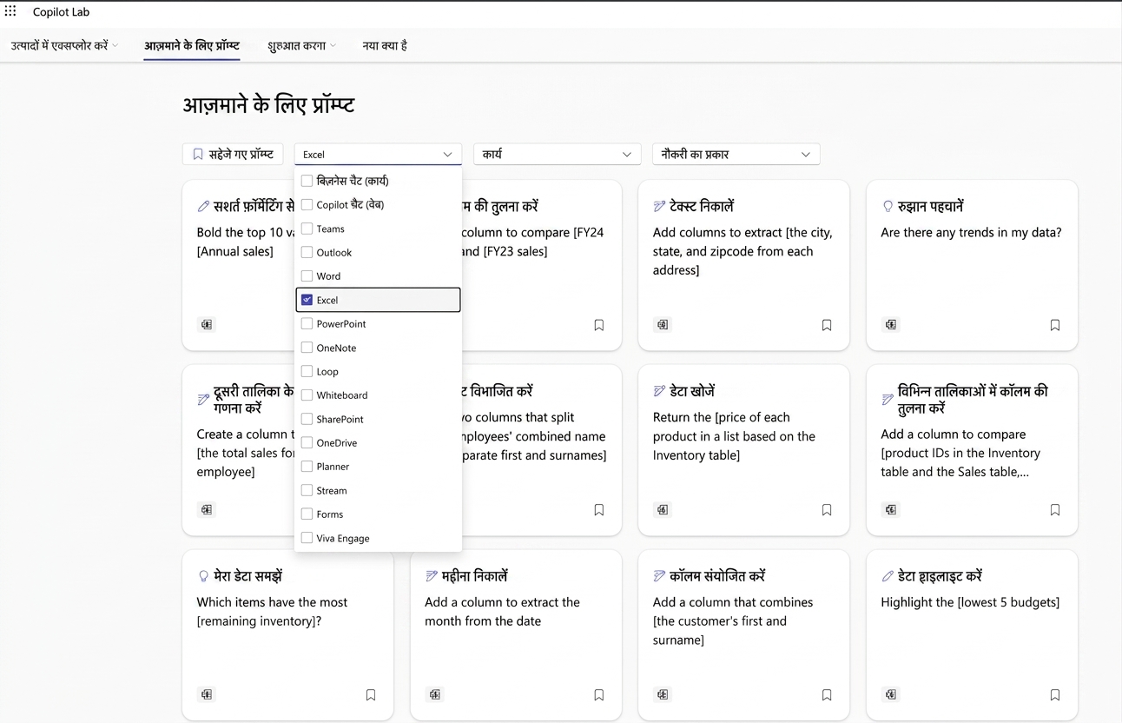The width and height of the screenshot is (1122, 723).
Task: Bookmark the 'डेटा हाइलाइट करें' prompt card
Action: pos(1055,695)
